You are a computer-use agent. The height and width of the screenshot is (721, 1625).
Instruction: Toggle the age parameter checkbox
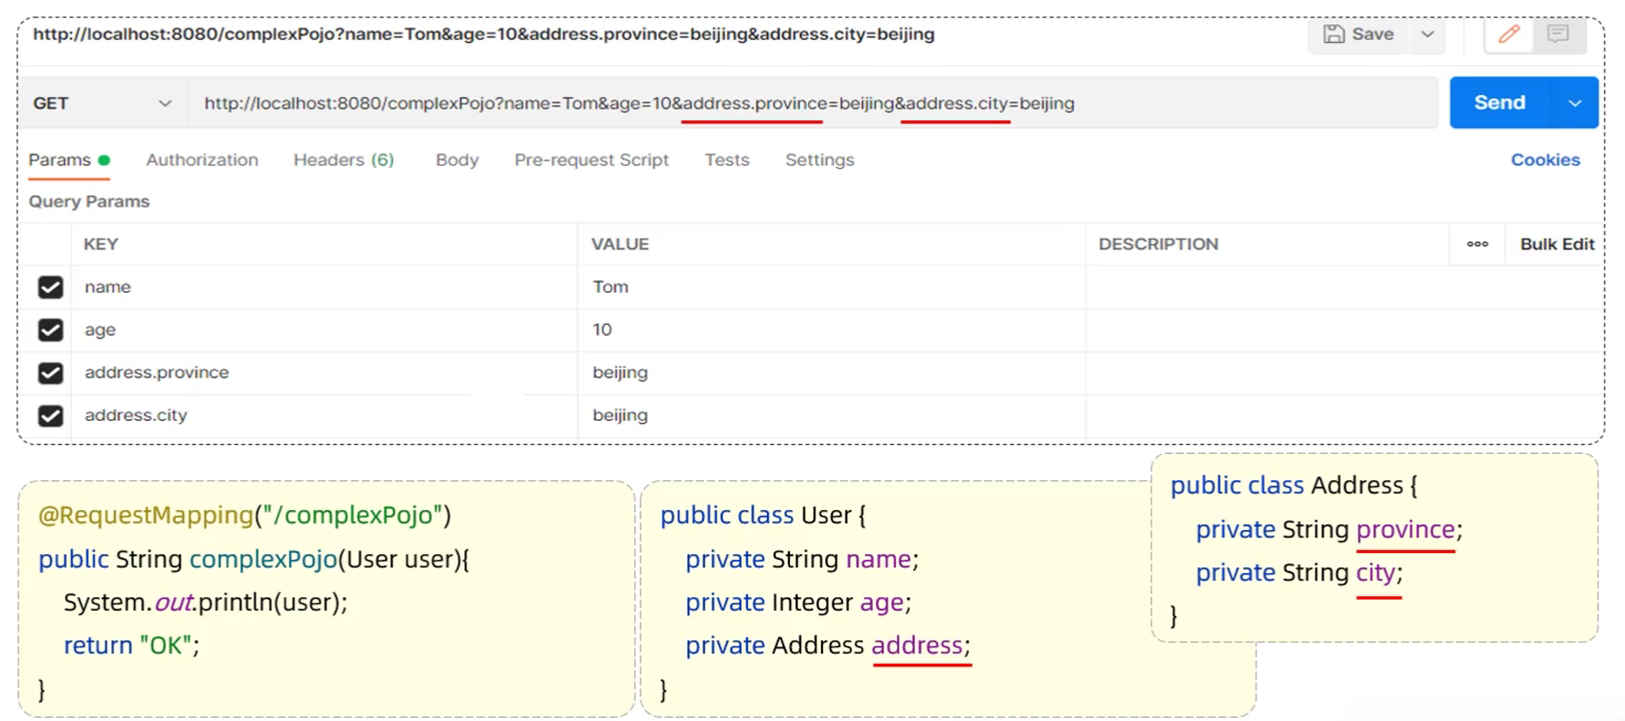pyautogui.click(x=50, y=330)
